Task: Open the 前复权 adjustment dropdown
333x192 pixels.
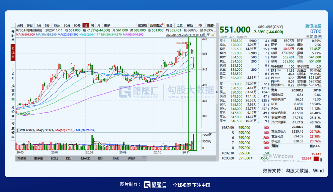Action: point(142,25)
